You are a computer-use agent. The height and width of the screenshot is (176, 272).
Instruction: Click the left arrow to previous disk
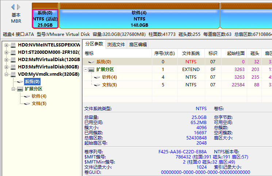13,7
